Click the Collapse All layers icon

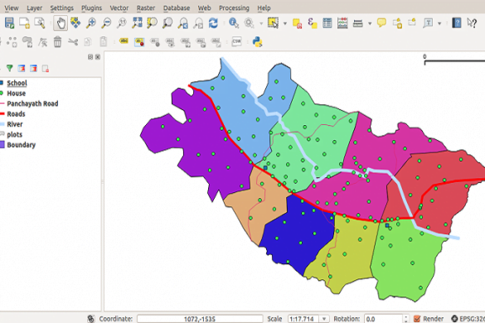point(33,68)
